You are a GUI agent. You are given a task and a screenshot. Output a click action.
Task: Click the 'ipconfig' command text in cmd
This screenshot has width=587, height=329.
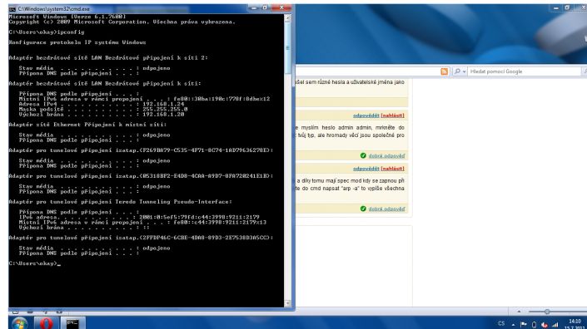(71, 32)
